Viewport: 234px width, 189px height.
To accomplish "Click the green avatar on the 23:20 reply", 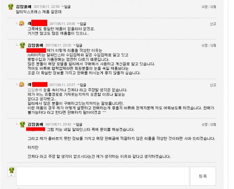I will point(22,45).
